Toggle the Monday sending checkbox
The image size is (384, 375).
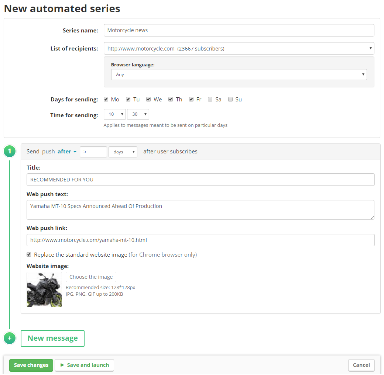[106, 99]
